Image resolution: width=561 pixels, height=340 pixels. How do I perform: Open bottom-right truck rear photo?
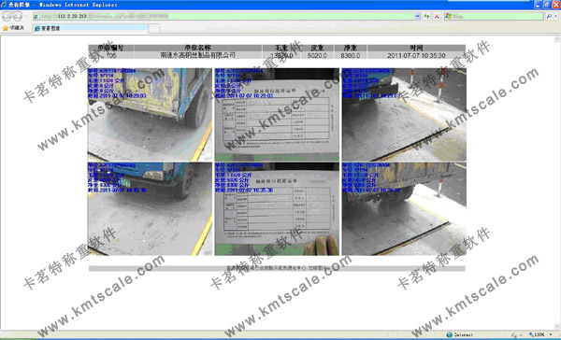pos(404,209)
